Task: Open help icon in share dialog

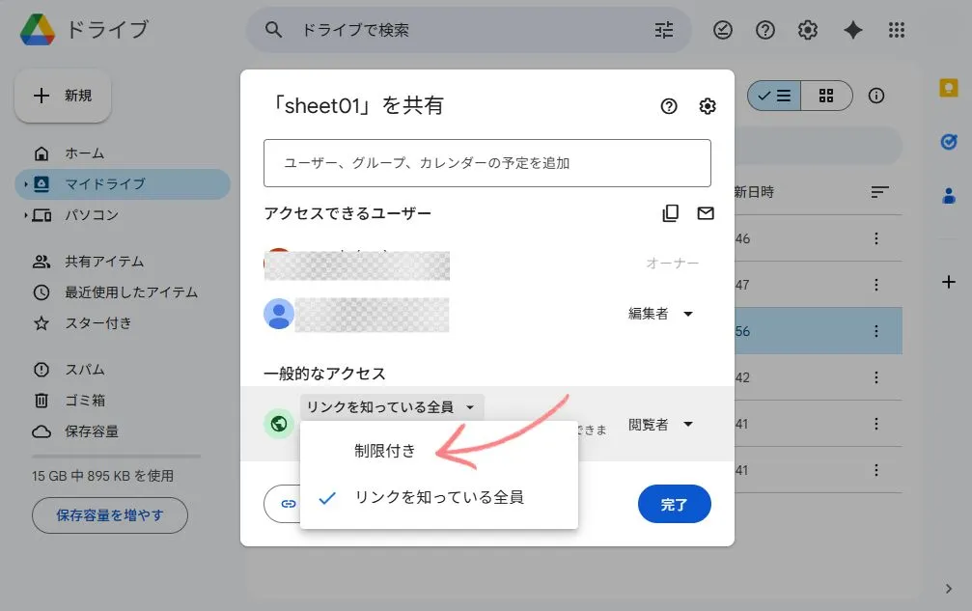Action: tap(669, 106)
